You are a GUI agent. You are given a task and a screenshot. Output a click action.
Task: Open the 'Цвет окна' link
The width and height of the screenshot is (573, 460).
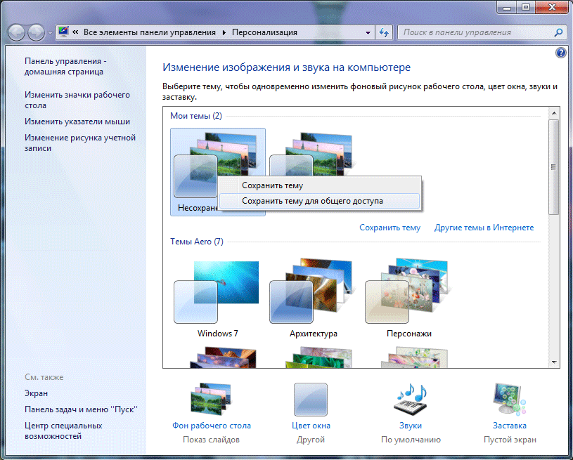(311, 426)
